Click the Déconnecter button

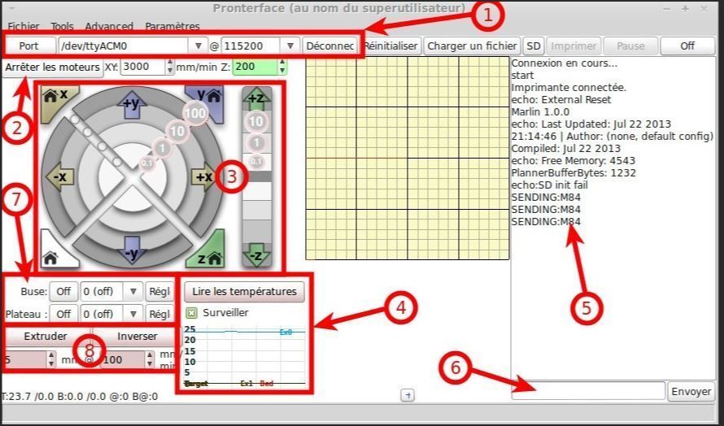[329, 46]
